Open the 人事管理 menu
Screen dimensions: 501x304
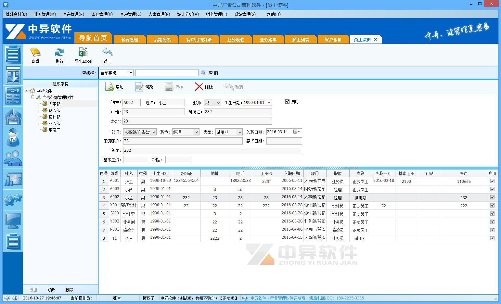159,14
